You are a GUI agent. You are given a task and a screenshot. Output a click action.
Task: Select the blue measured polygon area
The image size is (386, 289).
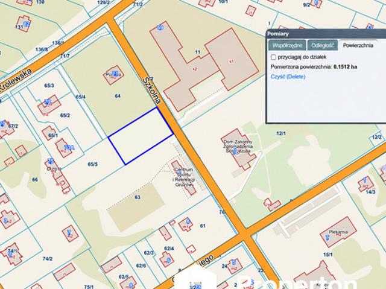pos(141,136)
